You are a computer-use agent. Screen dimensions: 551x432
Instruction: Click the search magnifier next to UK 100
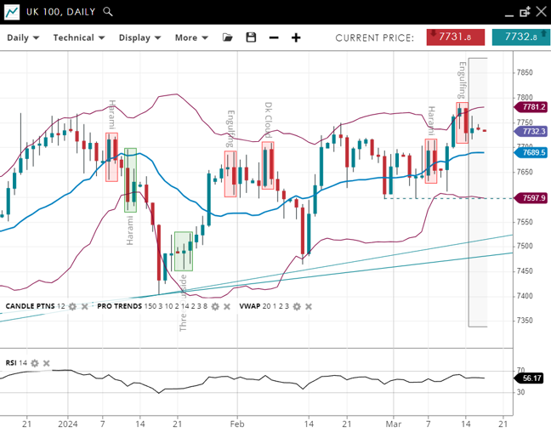point(107,12)
